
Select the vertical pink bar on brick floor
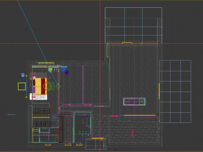click(x=132, y=133)
